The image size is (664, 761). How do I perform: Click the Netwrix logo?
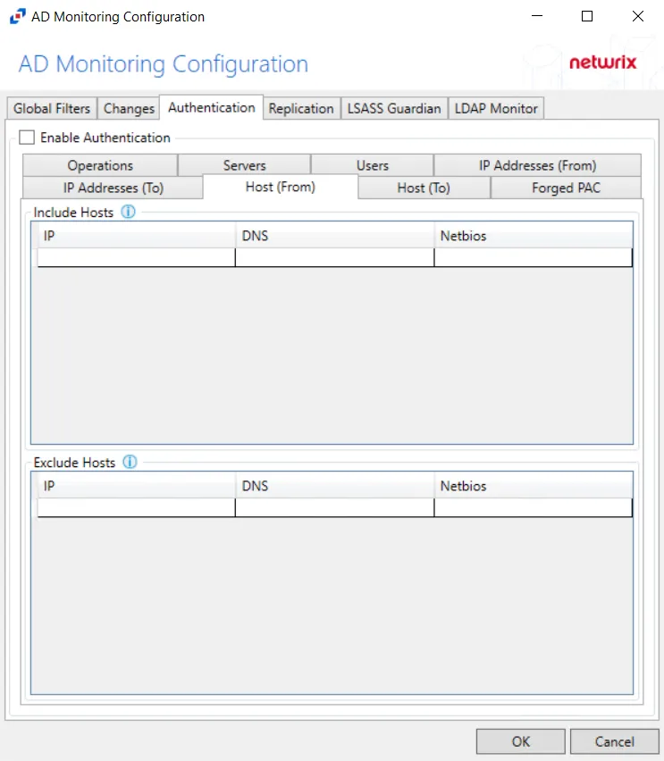pos(603,63)
